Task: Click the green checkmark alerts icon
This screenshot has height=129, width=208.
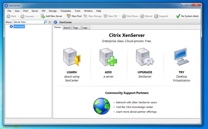Action: pyautogui.click(x=178, y=16)
